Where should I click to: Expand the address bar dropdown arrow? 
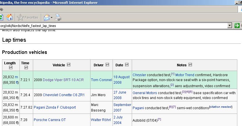(x=230, y=25)
